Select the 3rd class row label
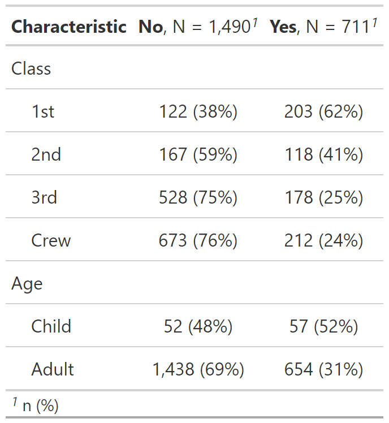389x423 pixels. 44,197
